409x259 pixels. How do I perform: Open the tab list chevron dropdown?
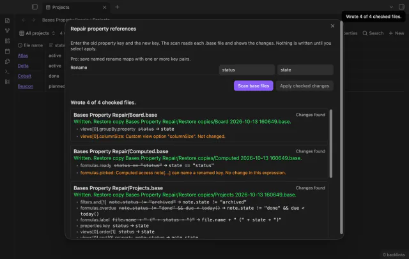click(x=391, y=7)
